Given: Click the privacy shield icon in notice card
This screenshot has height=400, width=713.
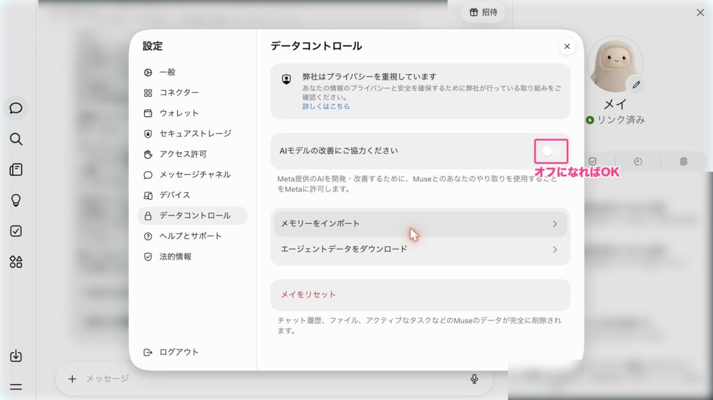Looking at the screenshot, I should pyautogui.click(x=287, y=79).
